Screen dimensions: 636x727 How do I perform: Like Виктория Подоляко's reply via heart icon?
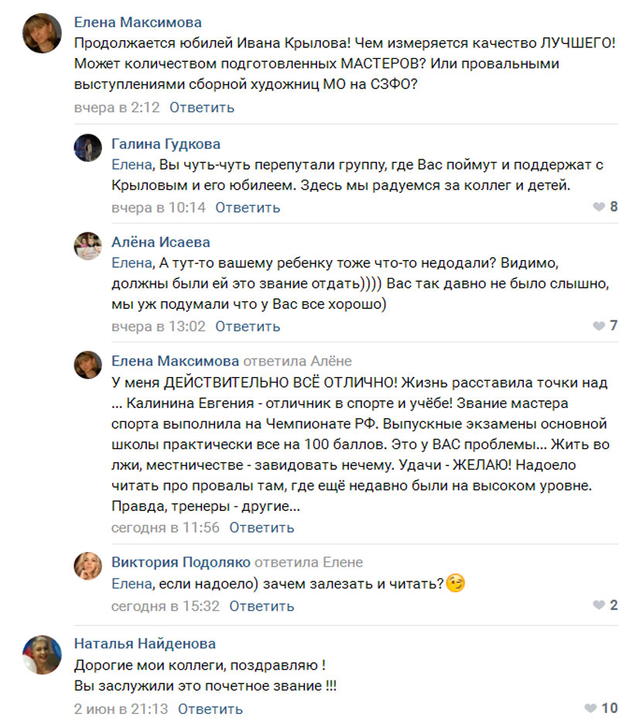[599, 605]
